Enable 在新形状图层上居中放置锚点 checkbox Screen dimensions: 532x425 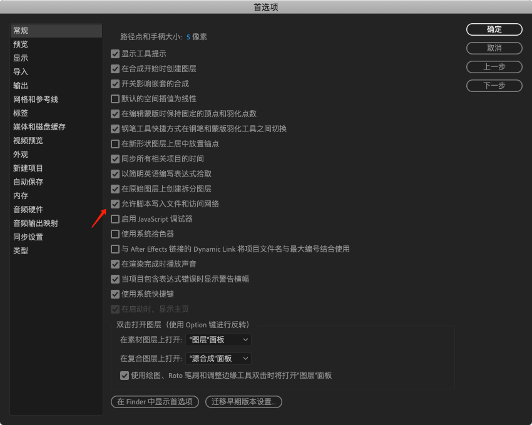pyautogui.click(x=115, y=144)
